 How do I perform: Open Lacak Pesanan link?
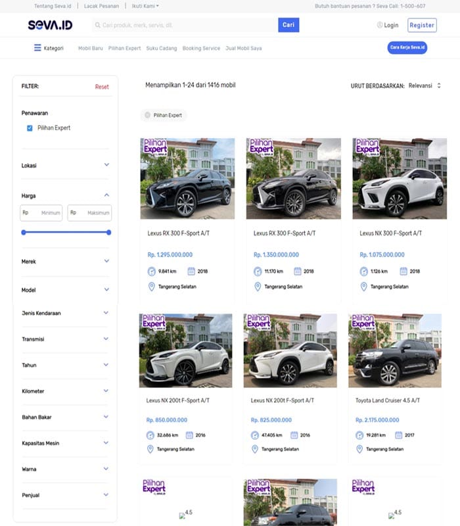[x=101, y=6]
